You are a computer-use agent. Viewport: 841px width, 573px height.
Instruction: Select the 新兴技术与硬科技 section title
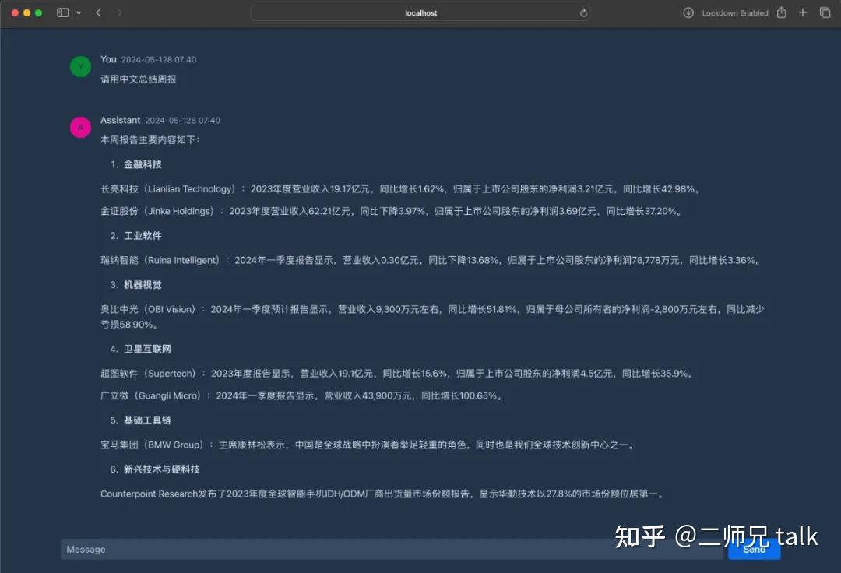tap(162, 469)
